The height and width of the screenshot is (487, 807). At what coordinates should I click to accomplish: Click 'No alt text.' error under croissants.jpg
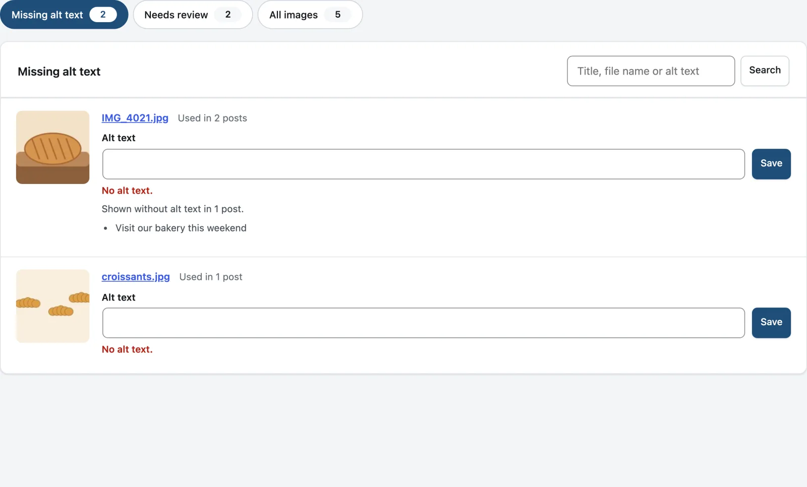click(127, 349)
